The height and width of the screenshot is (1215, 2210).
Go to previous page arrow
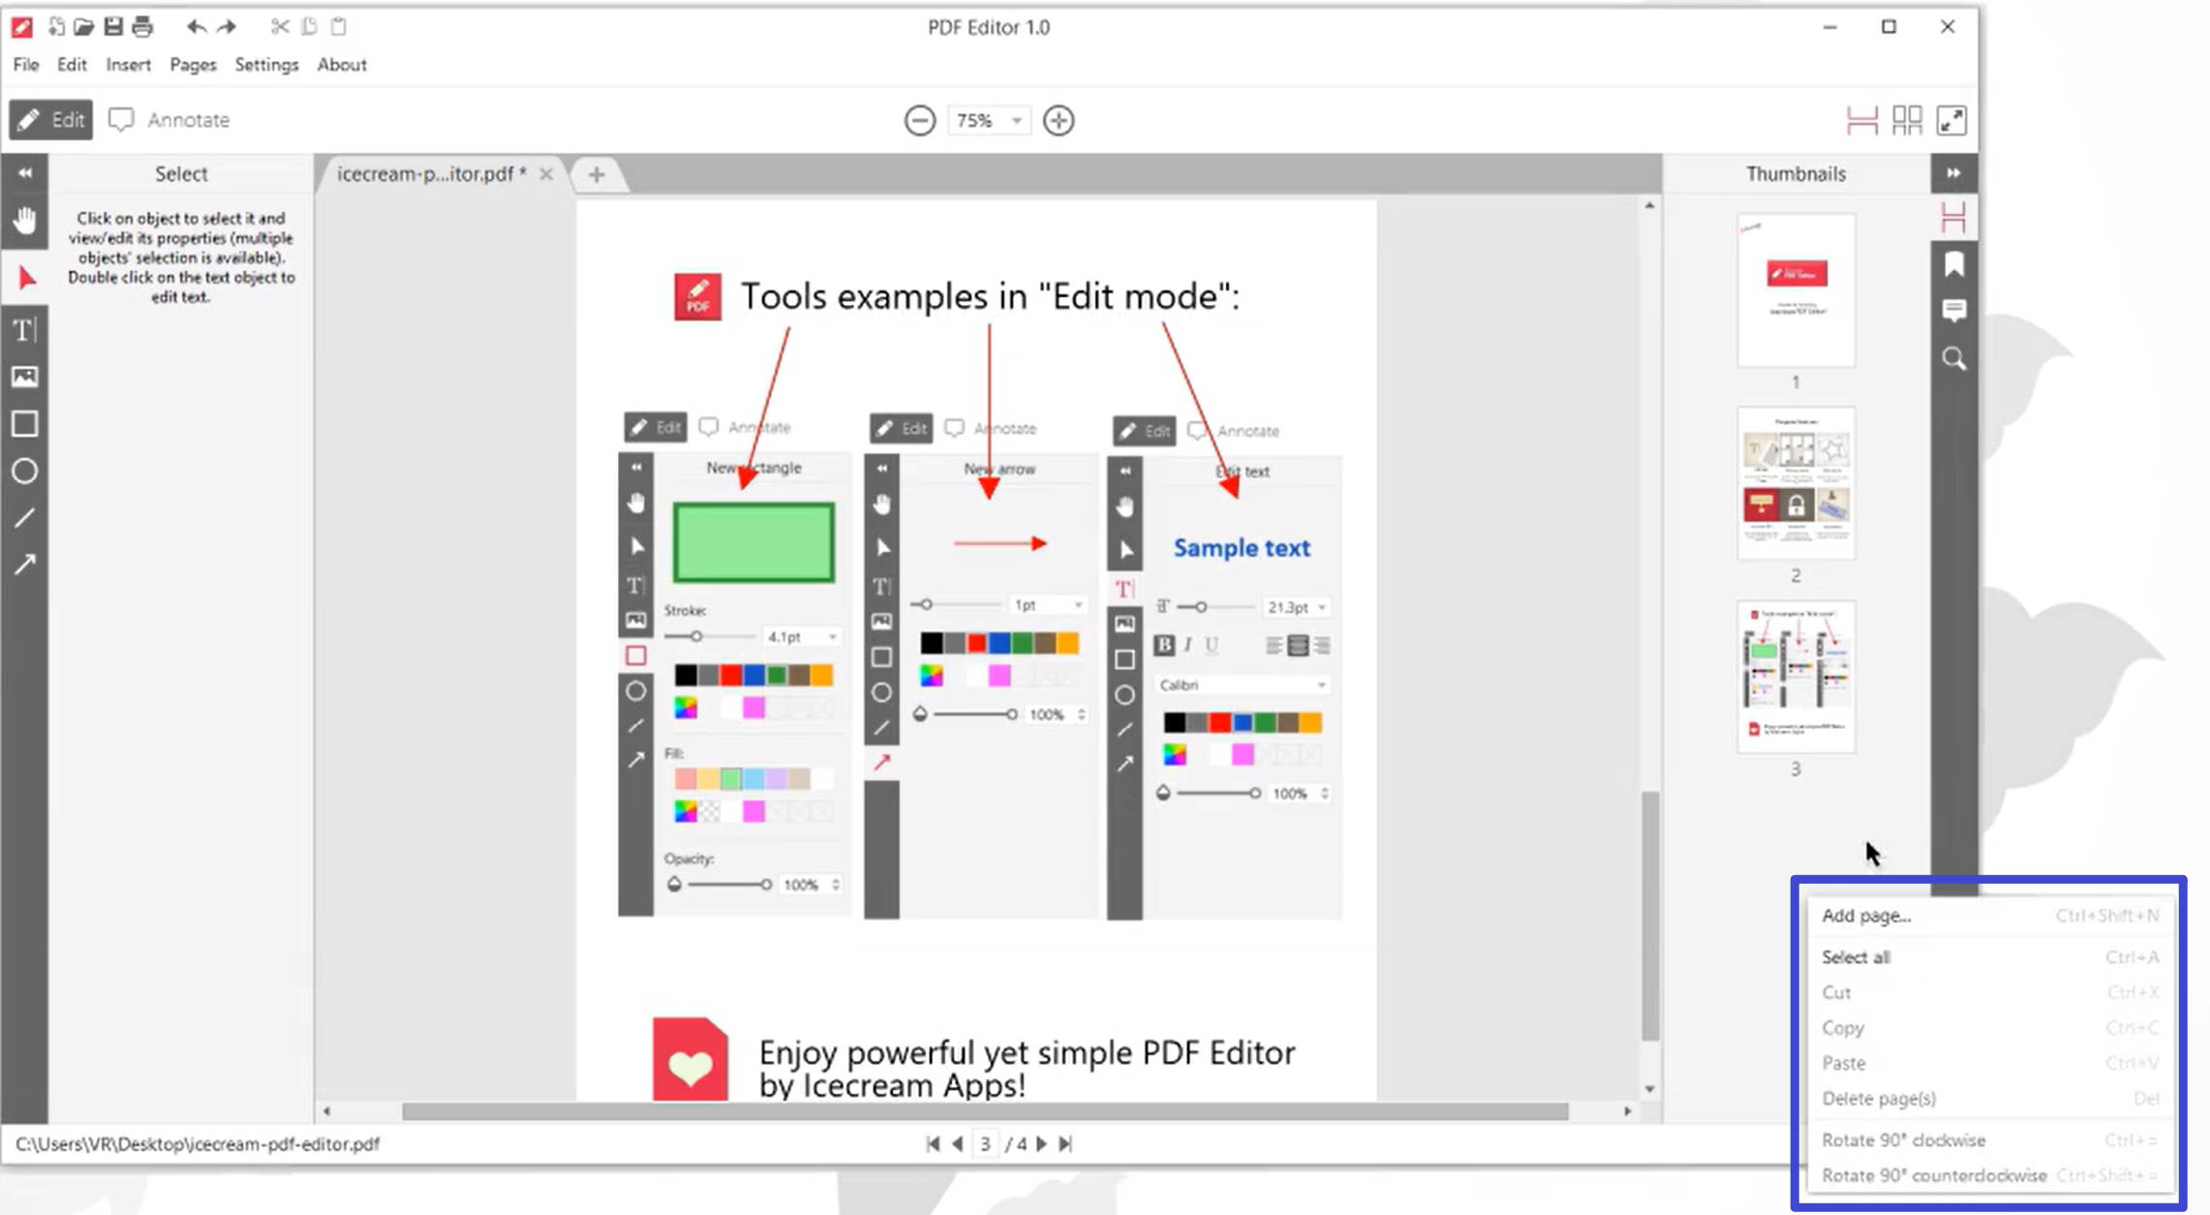coord(957,1144)
